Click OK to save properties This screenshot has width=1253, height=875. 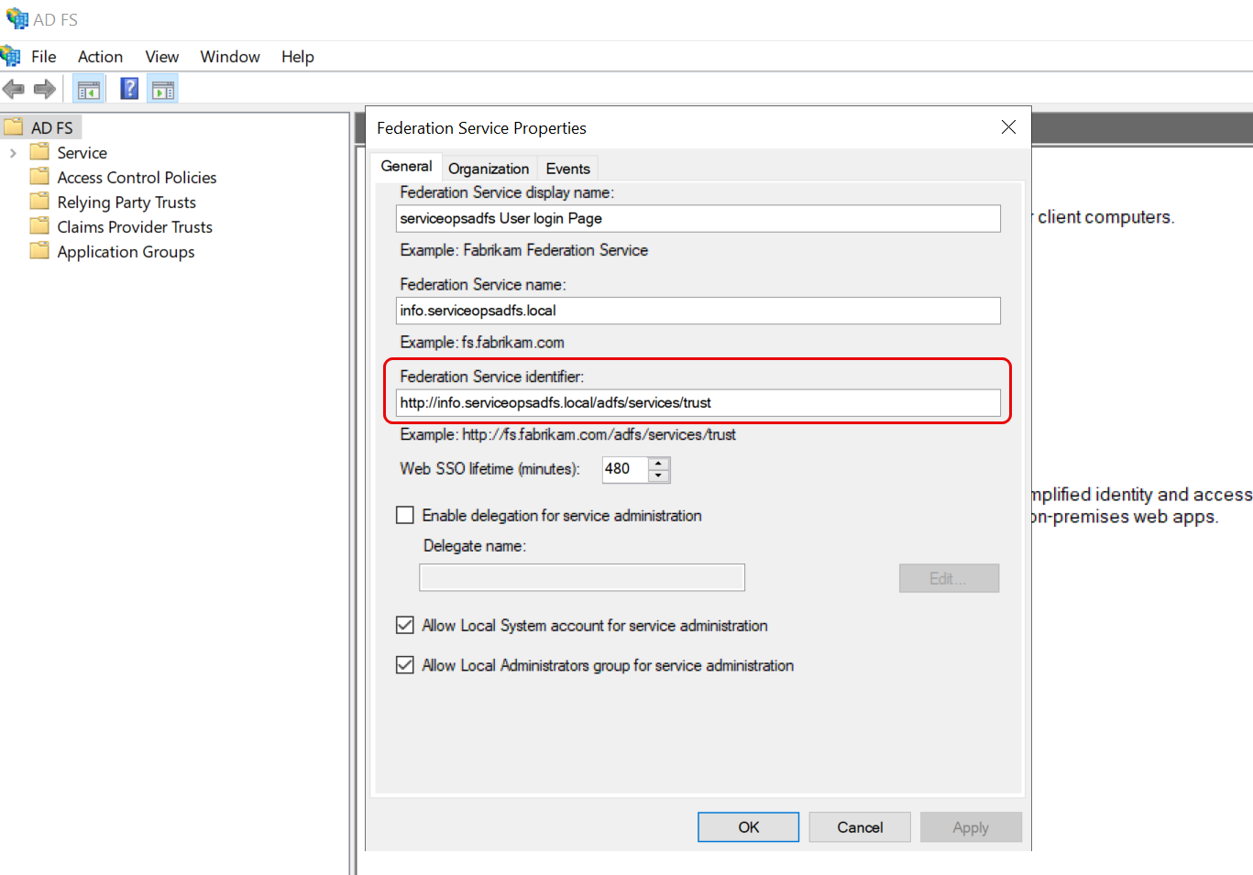tap(748, 826)
